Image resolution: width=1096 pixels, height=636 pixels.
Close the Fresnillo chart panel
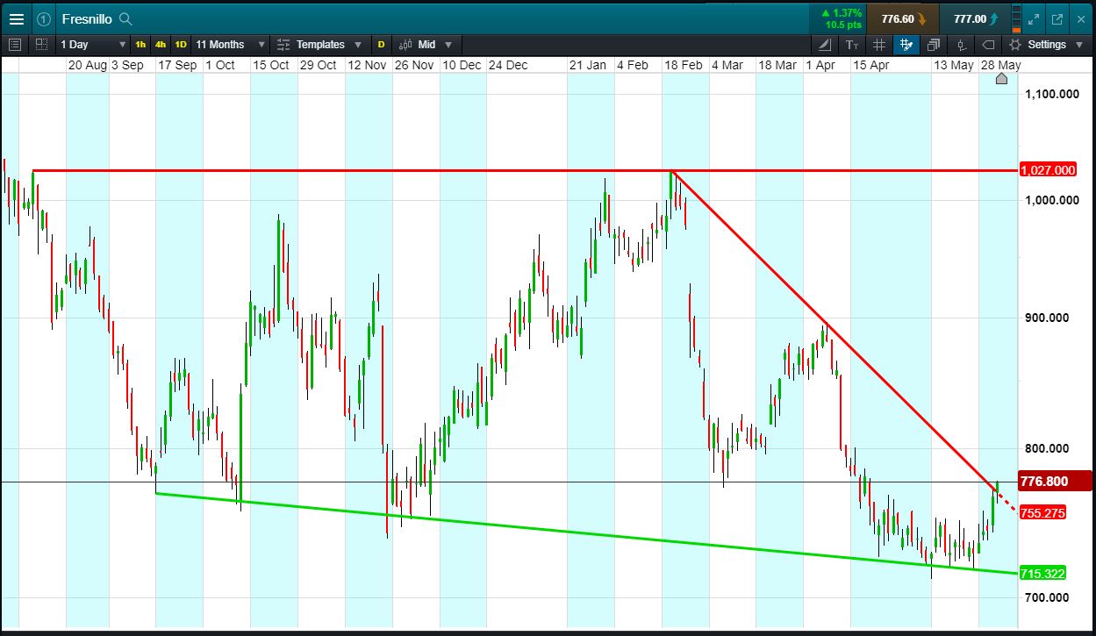1080,18
